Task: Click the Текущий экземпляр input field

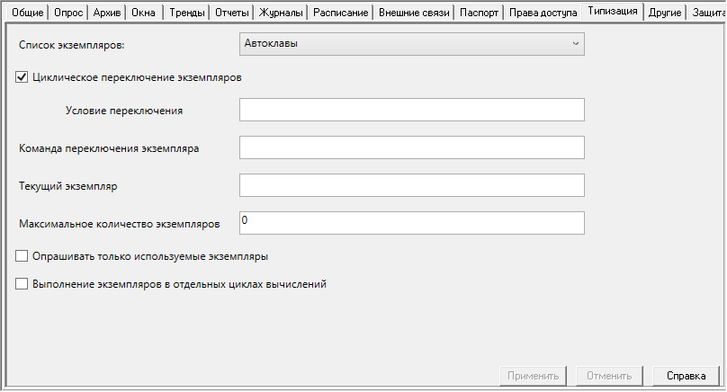Action: [x=412, y=185]
